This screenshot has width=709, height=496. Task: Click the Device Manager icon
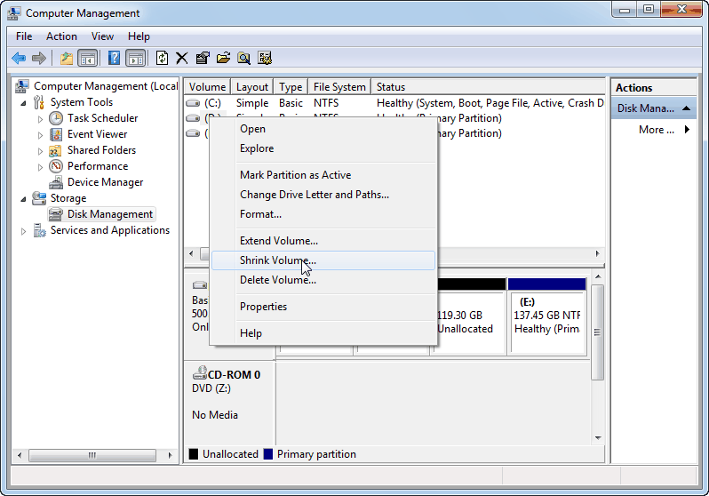tap(56, 182)
